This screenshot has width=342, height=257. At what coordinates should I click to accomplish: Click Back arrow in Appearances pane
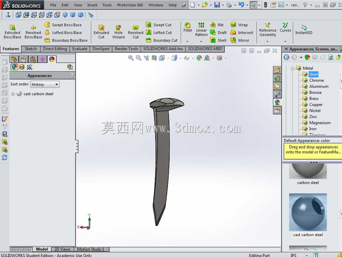286,57
